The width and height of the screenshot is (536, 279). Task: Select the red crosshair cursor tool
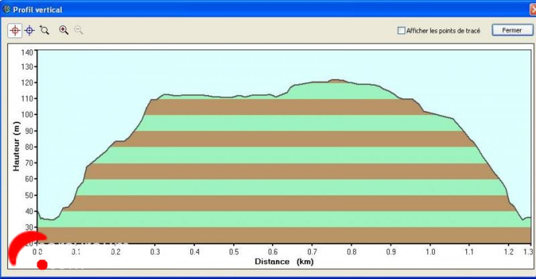coord(15,30)
